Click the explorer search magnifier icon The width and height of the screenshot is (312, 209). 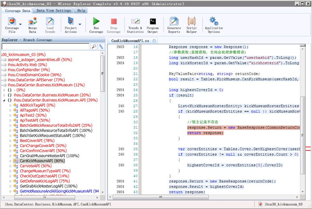tap(93, 47)
